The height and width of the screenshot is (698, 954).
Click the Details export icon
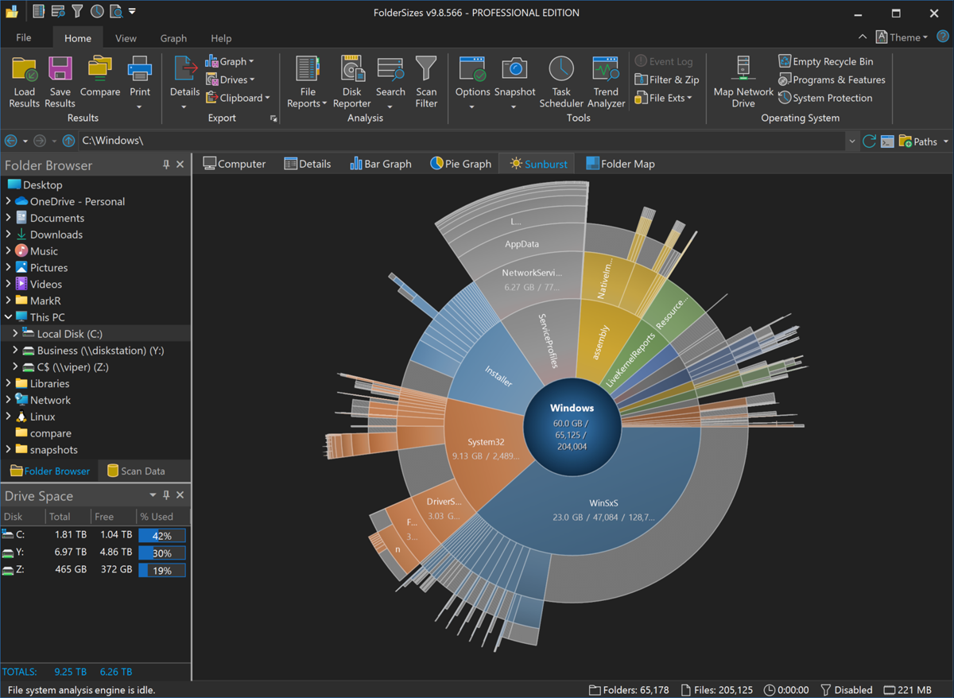(x=185, y=69)
